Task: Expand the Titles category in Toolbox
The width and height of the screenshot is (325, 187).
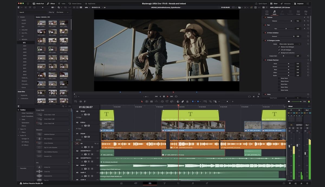Action: (x=19, y=119)
